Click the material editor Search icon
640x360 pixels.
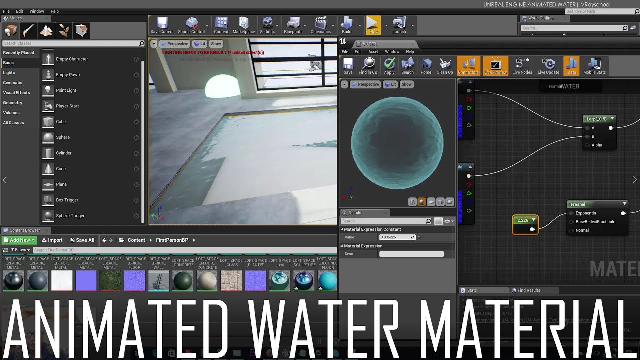coord(408,66)
